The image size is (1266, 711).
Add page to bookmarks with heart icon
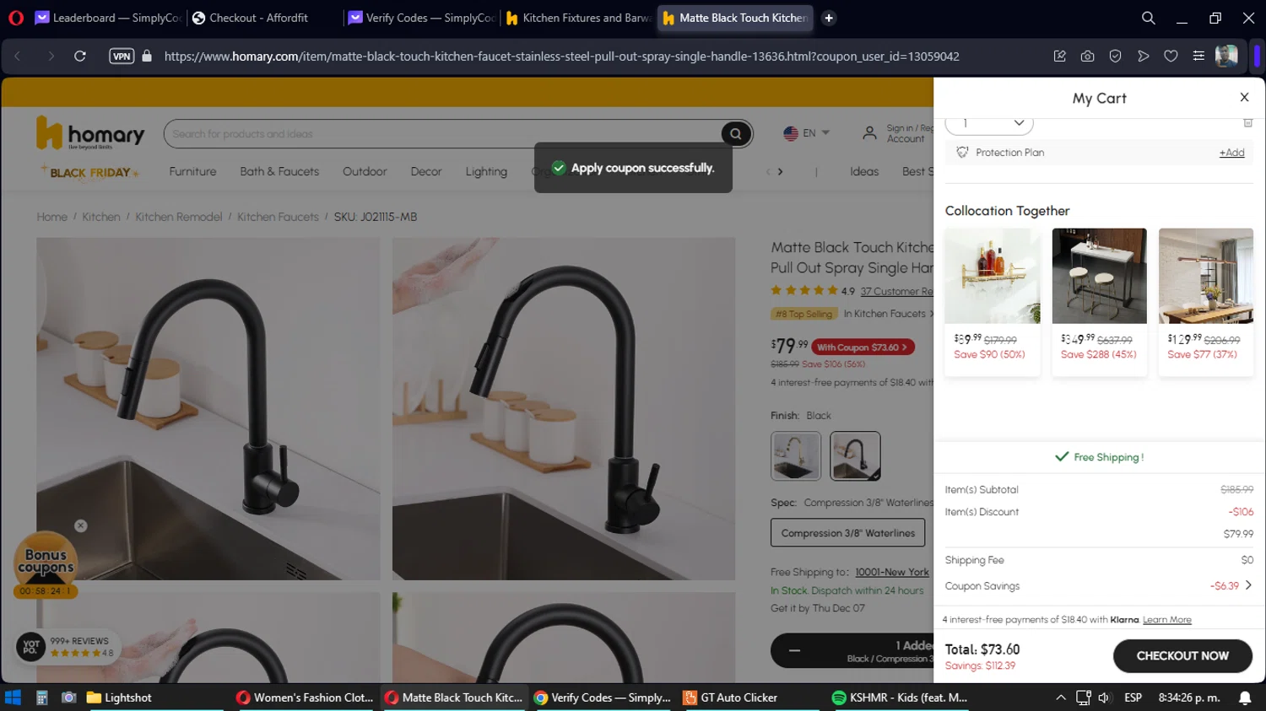pyautogui.click(x=1171, y=57)
